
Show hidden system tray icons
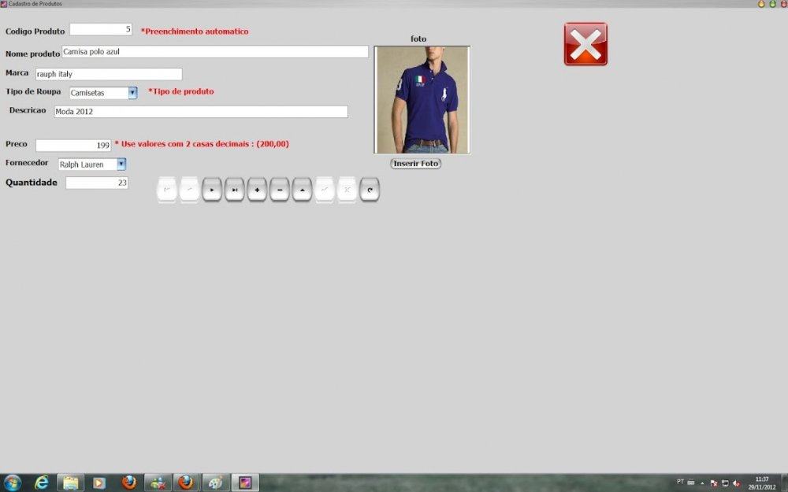[702, 483]
